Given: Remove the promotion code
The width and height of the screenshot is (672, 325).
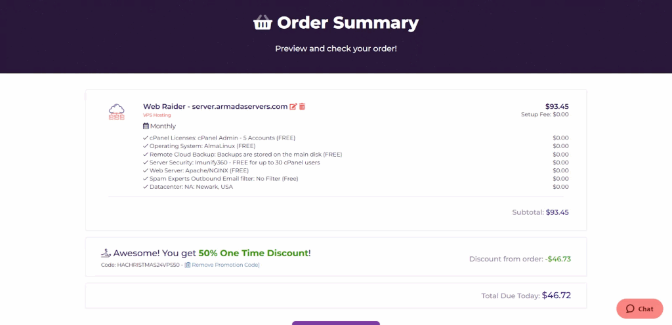Looking at the screenshot, I should point(225,265).
